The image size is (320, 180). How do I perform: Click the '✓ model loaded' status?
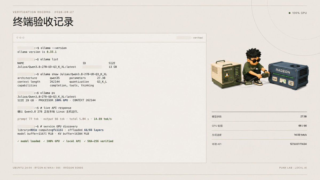coord(29,141)
